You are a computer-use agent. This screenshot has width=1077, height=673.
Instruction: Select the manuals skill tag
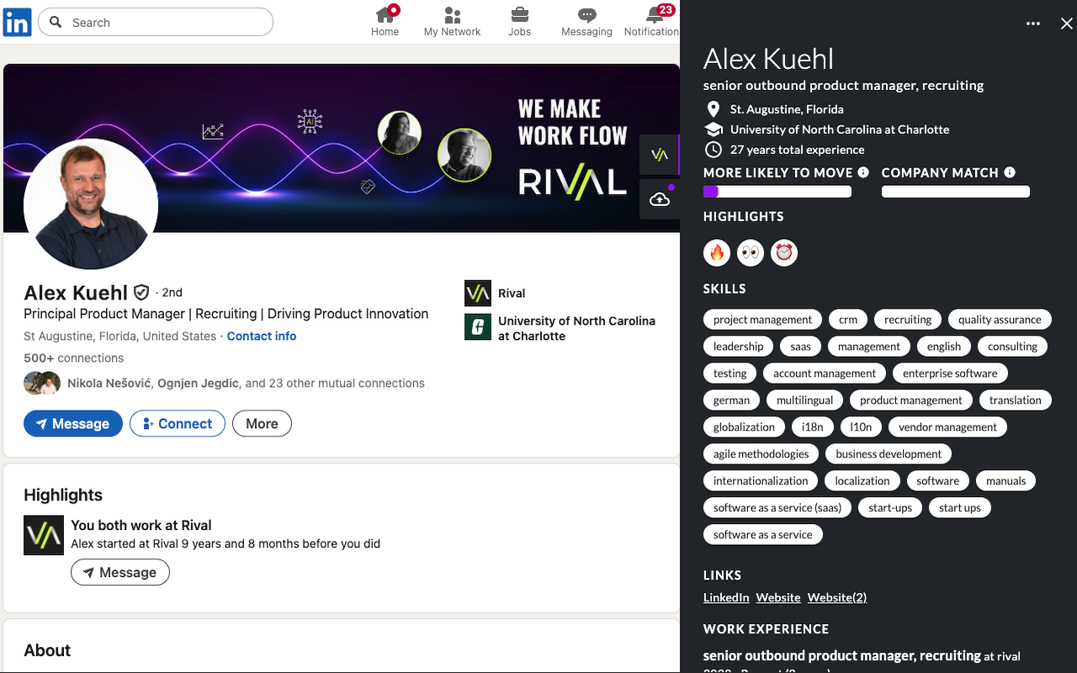(1006, 480)
